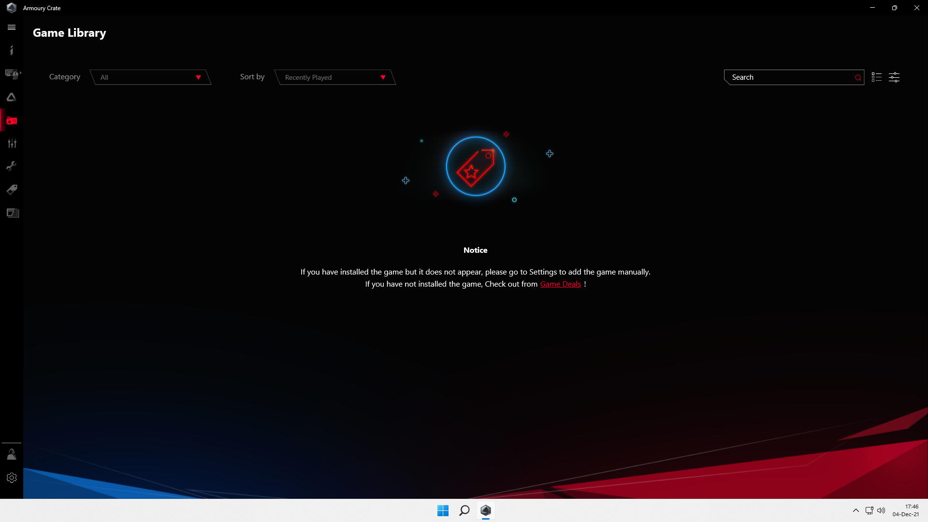This screenshot has width=928, height=522.
Task: Click the red arrow on the Category dropdown
Action: (x=198, y=77)
